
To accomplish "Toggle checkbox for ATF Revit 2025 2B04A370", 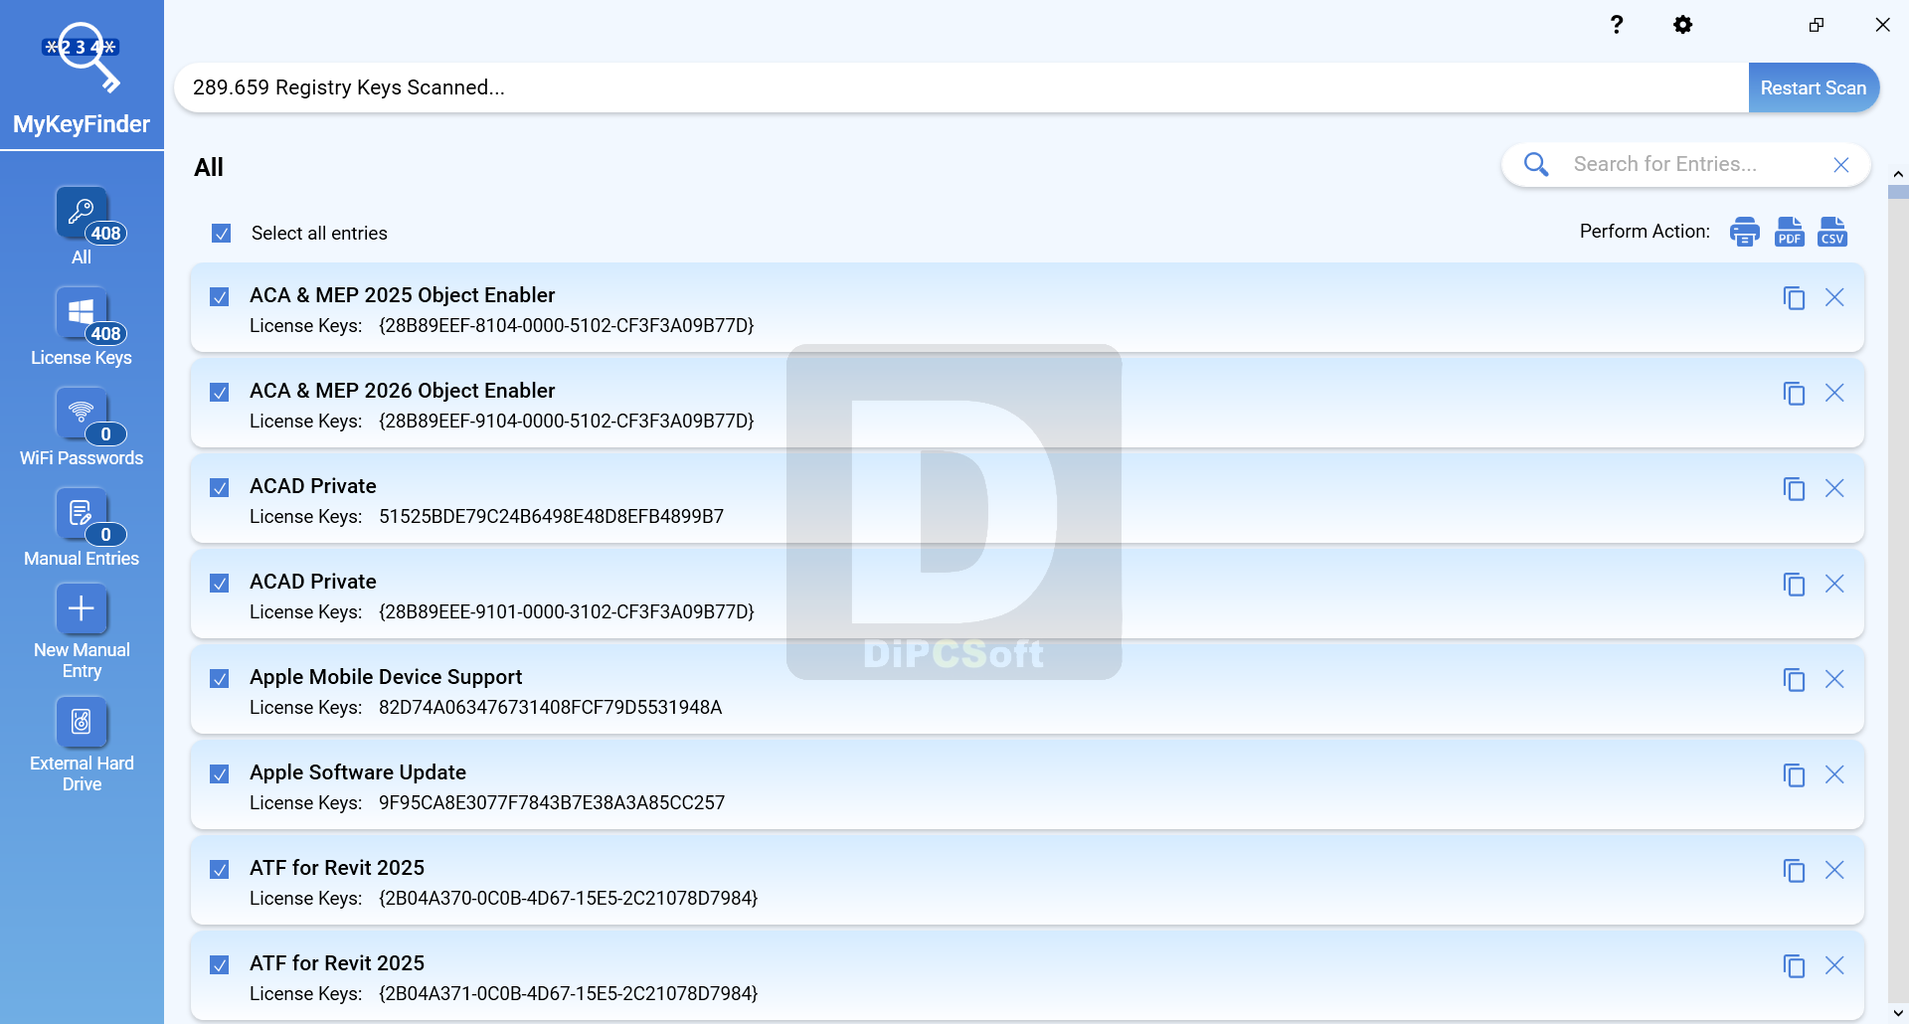I will [x=220, y=870].
